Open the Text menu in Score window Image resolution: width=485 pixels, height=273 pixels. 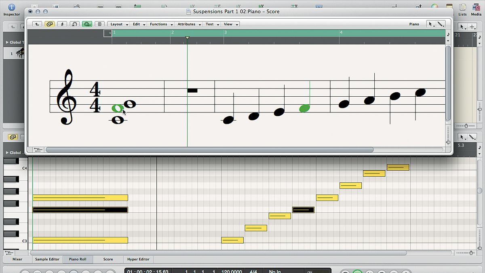tap(212, 24)
